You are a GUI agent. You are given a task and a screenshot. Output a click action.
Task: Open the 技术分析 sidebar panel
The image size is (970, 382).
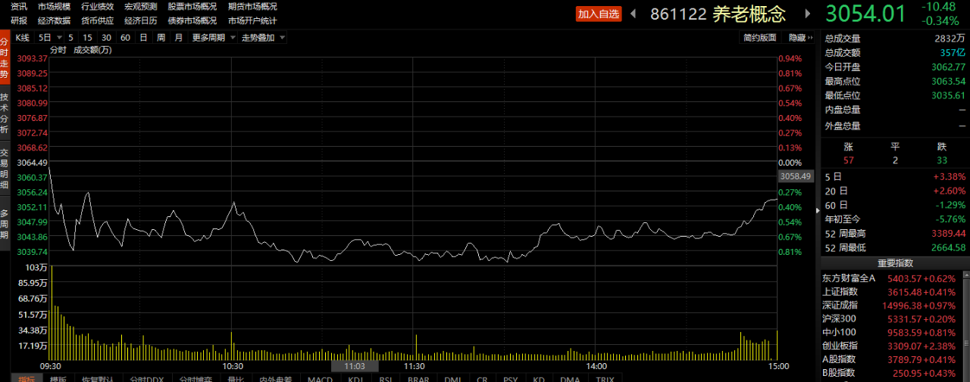tap(5, 113)
